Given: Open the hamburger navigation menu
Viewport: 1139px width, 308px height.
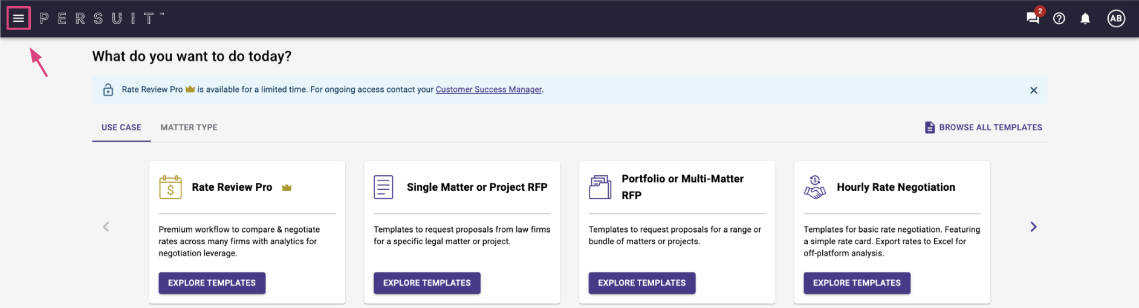Looking at the screenshot, I should (x=19, y=18).
